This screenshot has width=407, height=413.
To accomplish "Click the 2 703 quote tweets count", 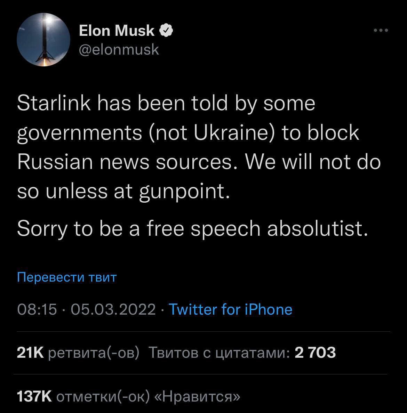I will pyautogui.click(x=315, y=353).
